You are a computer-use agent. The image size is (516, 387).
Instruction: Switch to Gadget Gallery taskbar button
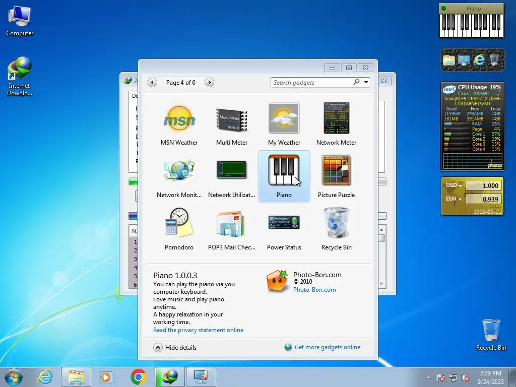(201, 377)
